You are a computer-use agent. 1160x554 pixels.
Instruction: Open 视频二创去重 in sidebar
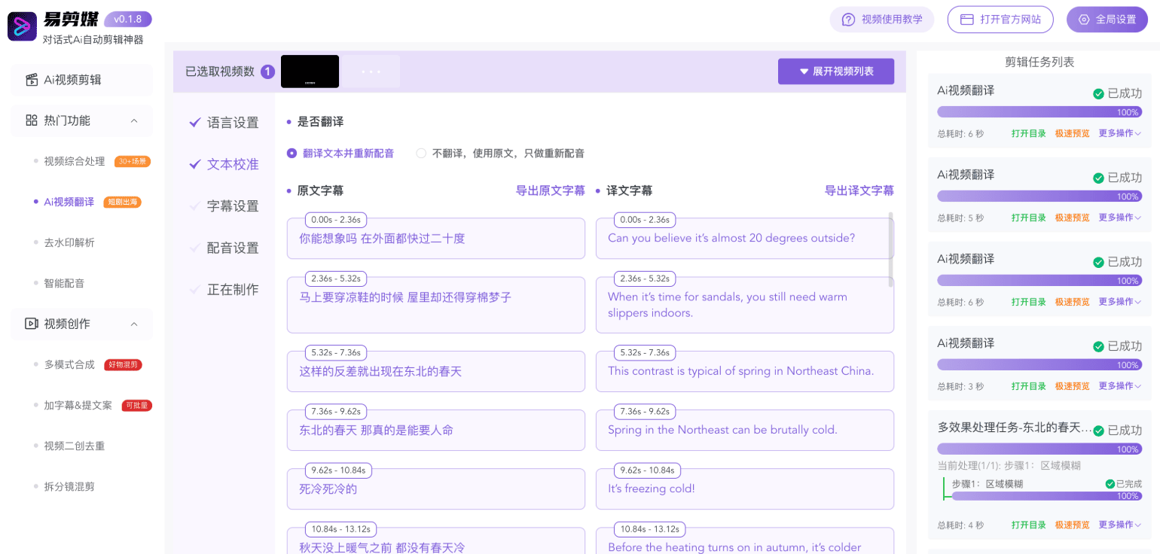75,446
